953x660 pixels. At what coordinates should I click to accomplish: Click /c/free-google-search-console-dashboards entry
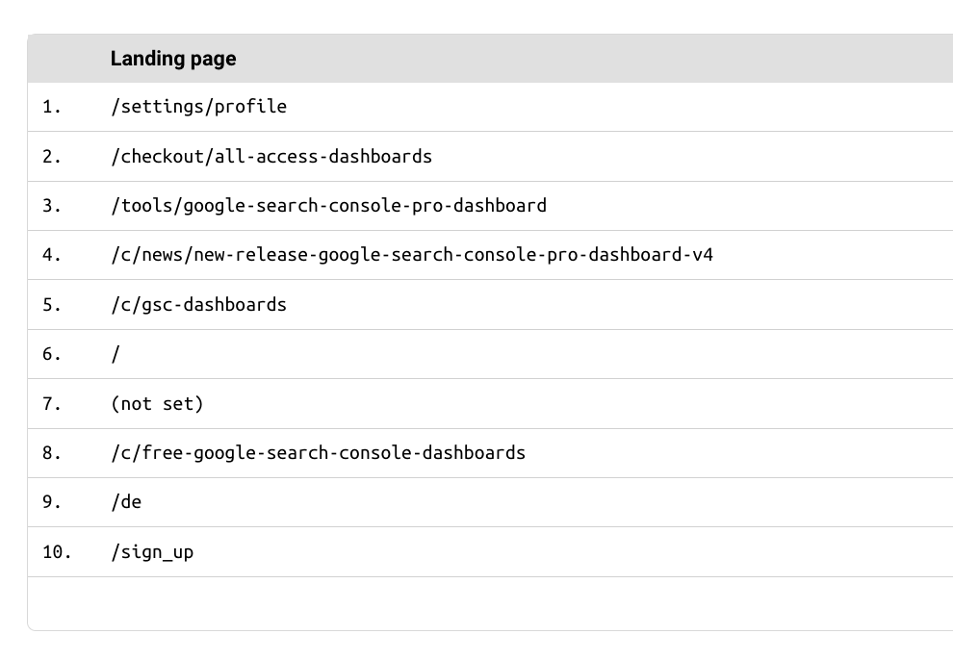(318, 453)
